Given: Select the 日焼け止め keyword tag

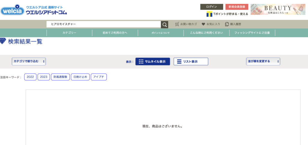Looking at the screenshot, I should point(80,77).
